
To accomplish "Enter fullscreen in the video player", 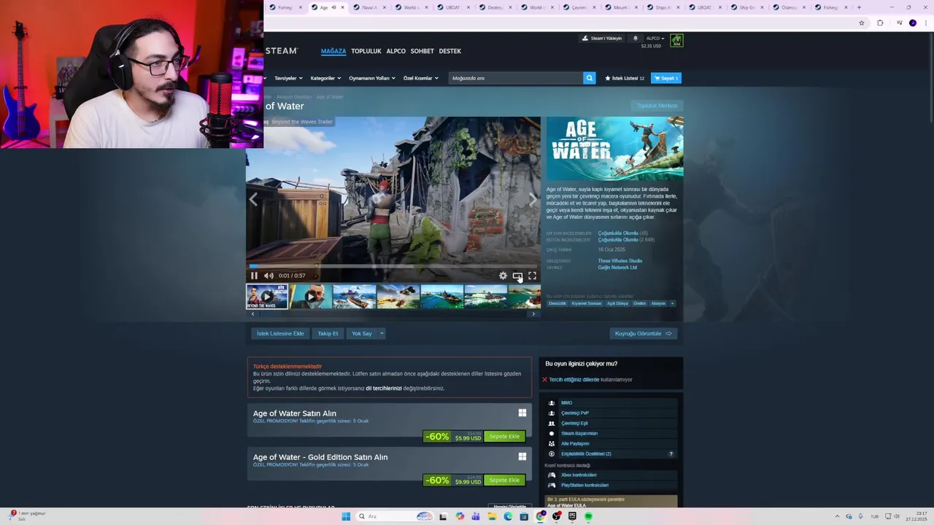I will click(x=532, y=276).
